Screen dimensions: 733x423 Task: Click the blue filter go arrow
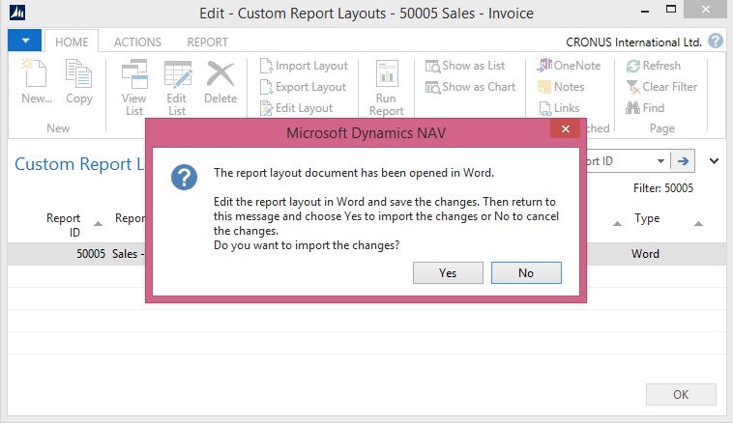(x=683, y=161)
